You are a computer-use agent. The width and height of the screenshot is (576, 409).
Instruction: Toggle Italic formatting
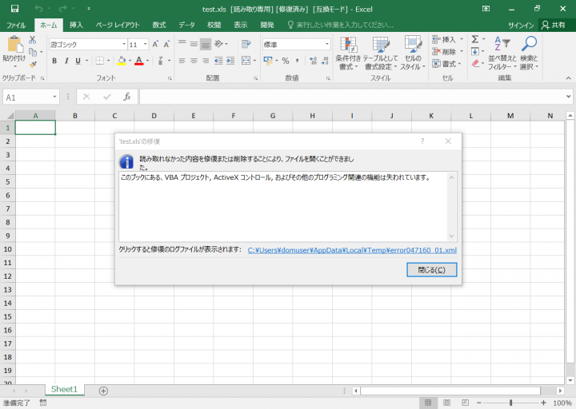click(x=66, y=61)
